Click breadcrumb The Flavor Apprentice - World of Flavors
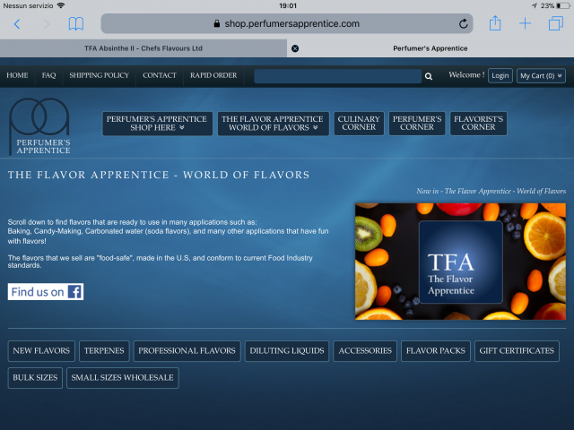This screenshot has width=574, height=430. [x=505, y=191]
